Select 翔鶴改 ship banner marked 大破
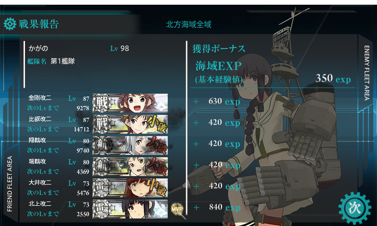The image size is (377, 226). pyautogui.click(x=130, y=145)
